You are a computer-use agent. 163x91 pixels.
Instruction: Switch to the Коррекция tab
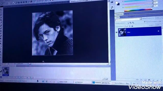(119, 14)
